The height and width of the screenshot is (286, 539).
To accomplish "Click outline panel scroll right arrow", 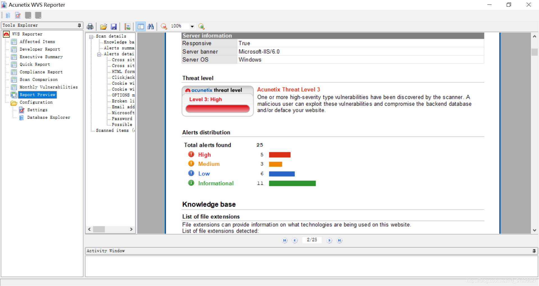I will point(131,229).
